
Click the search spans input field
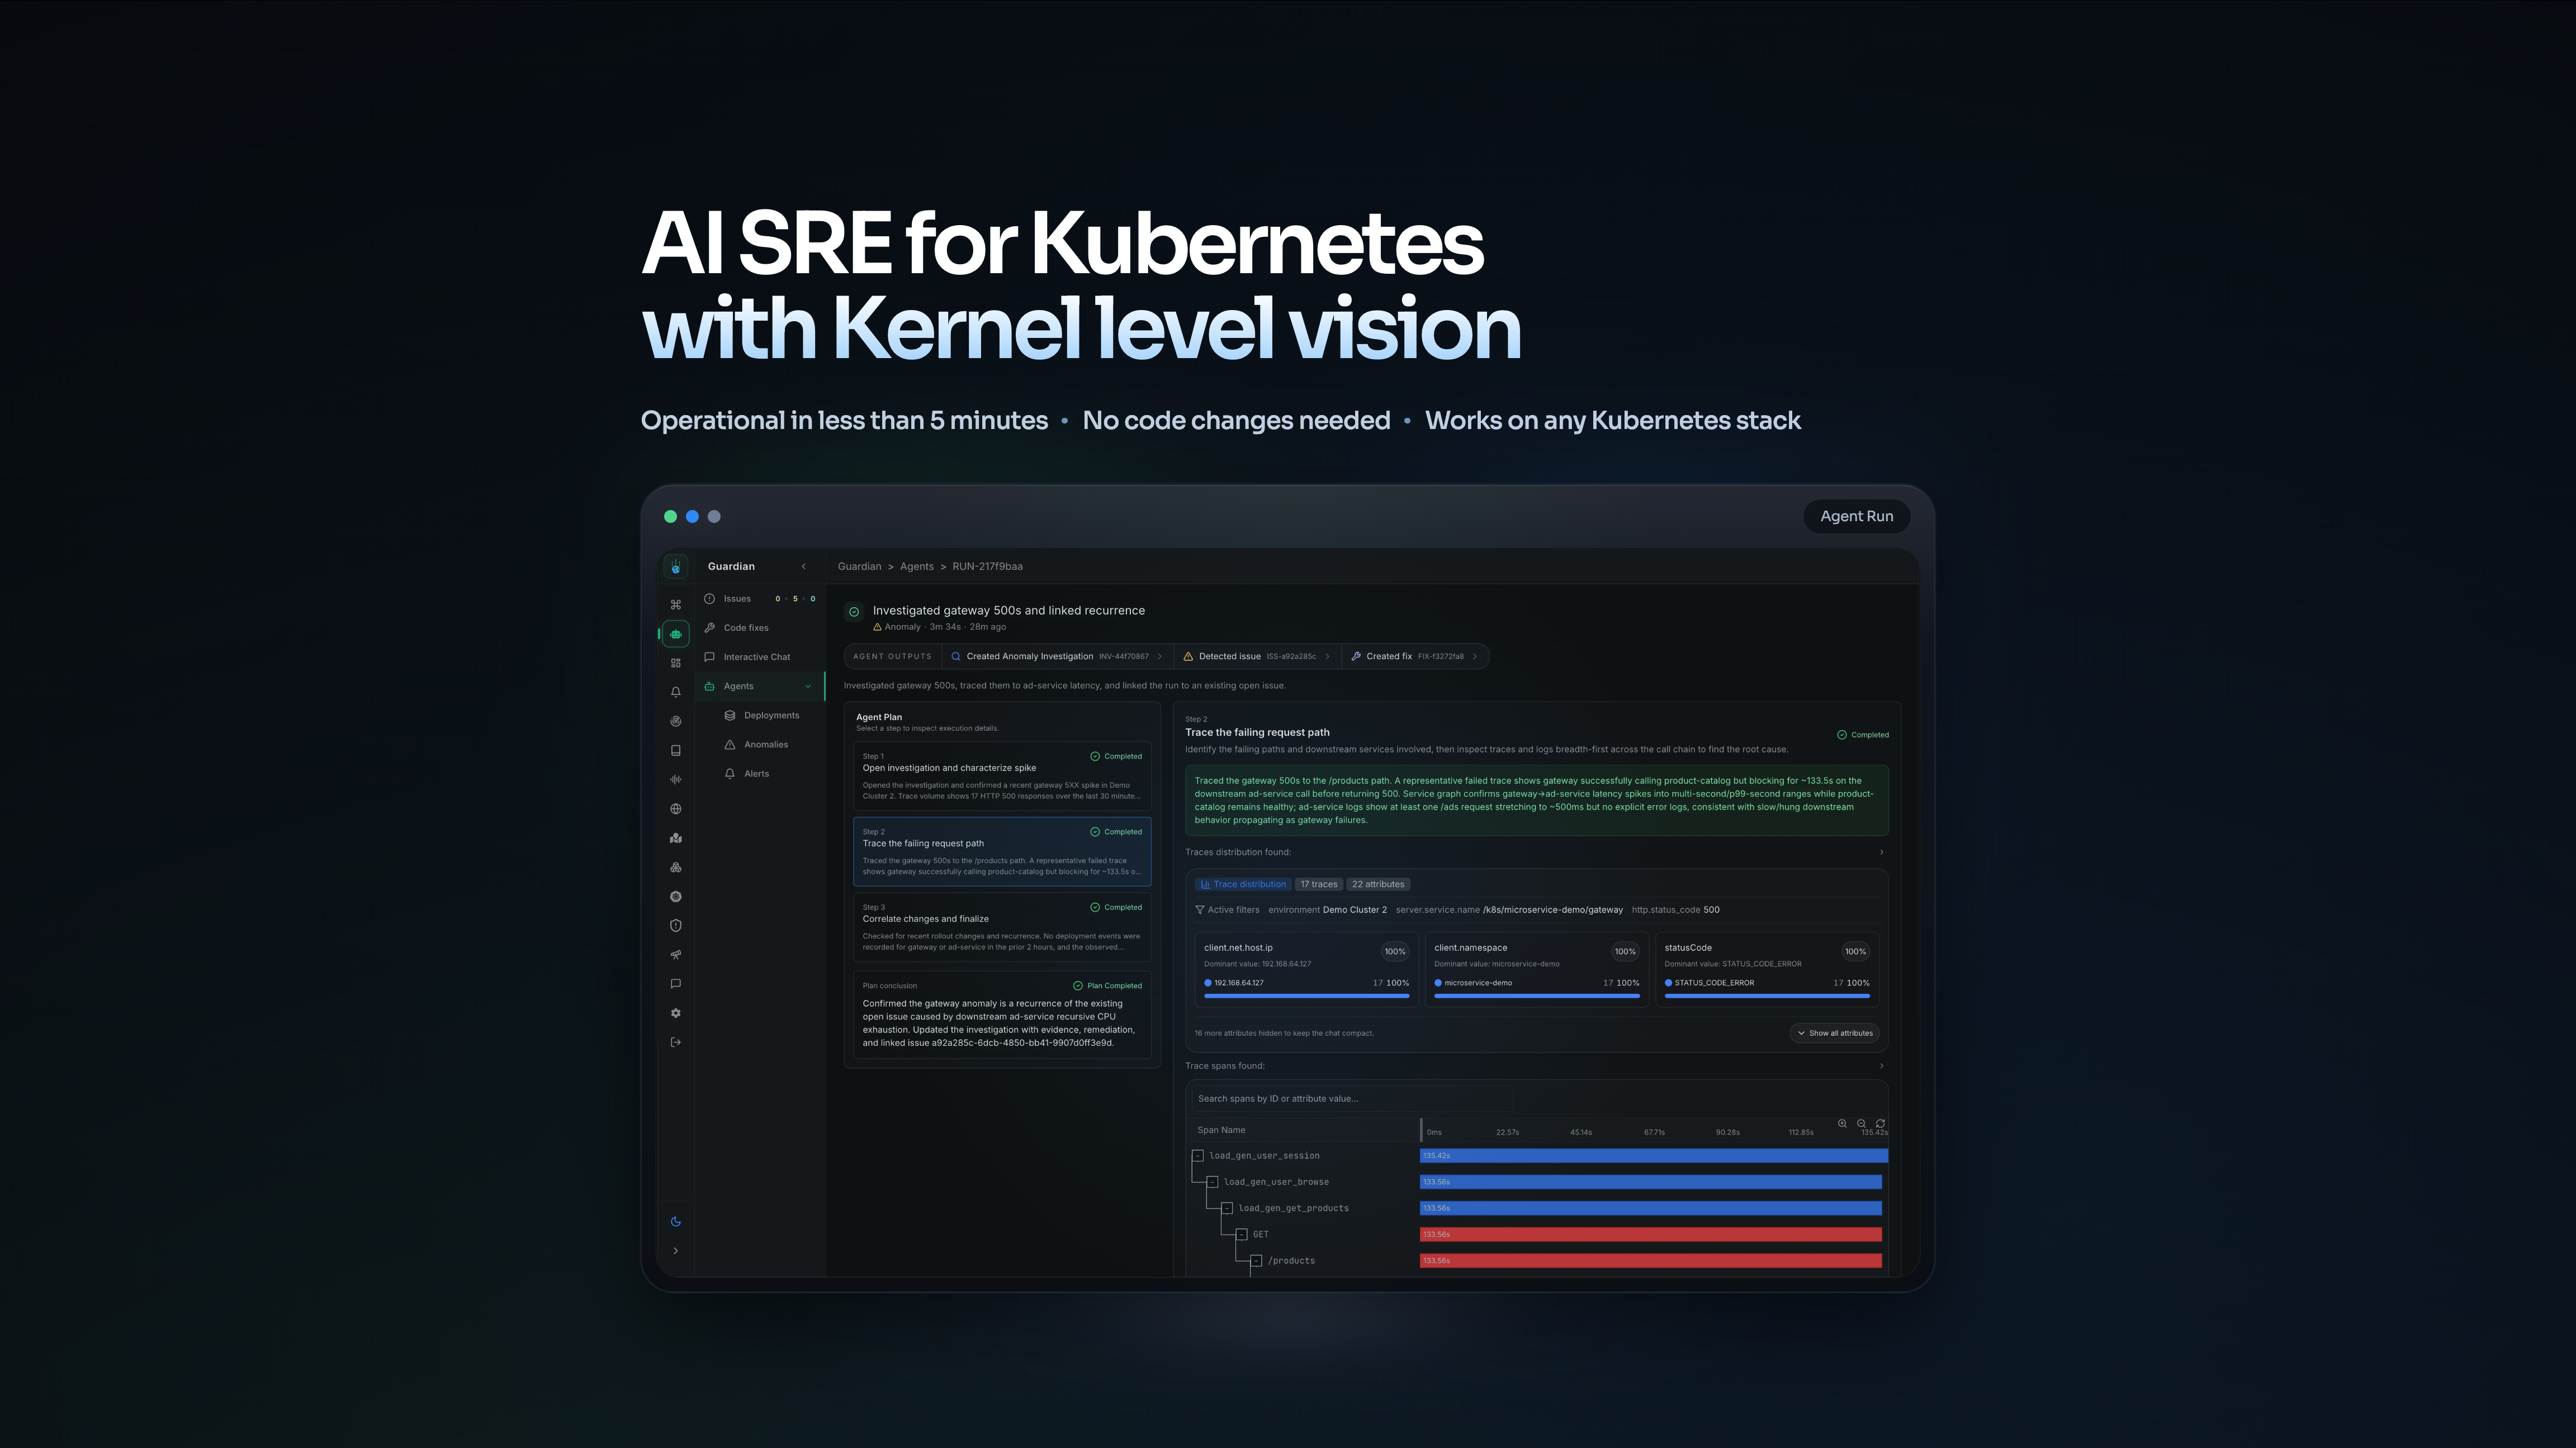(1350, 1098)
